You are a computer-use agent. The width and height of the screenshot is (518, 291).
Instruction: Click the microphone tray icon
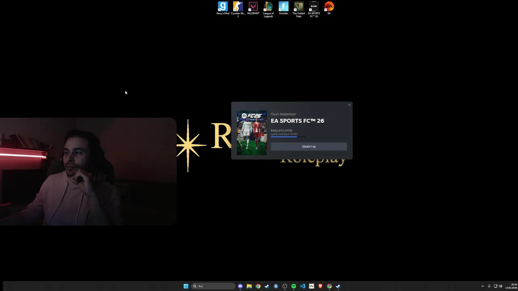[489, 286]
